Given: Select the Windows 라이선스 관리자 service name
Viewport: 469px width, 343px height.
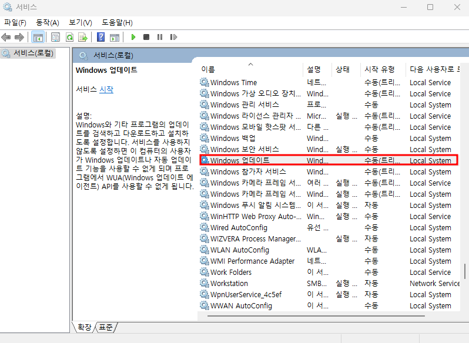Looking at the screenshot, I should pos(256,116).
